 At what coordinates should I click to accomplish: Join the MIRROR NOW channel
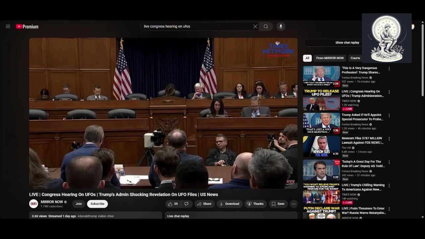point(79,204)
